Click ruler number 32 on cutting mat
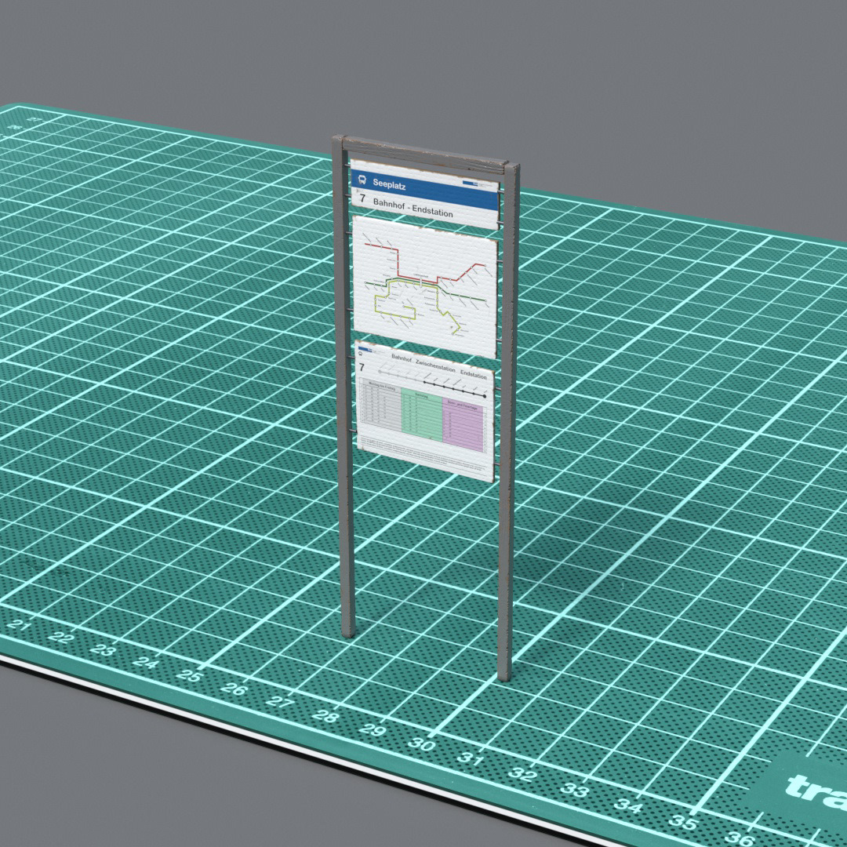This screenshot has width=847, height=847. click(522, 774)
